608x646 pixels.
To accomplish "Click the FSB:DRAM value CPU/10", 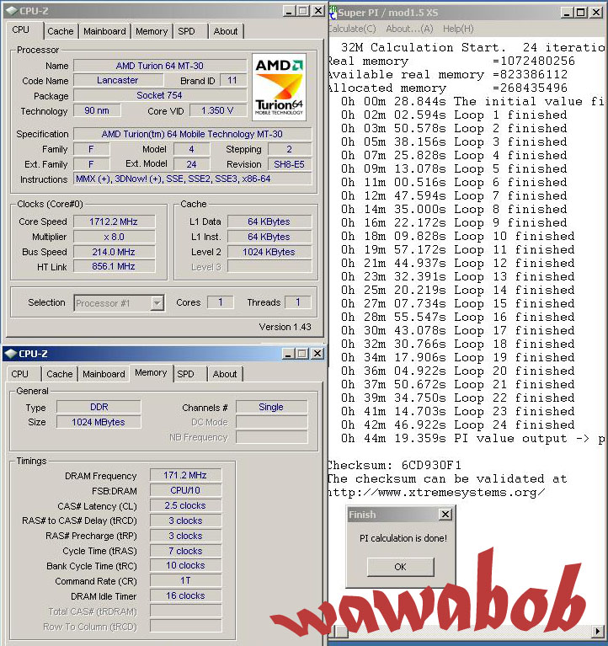I will 185,490.
